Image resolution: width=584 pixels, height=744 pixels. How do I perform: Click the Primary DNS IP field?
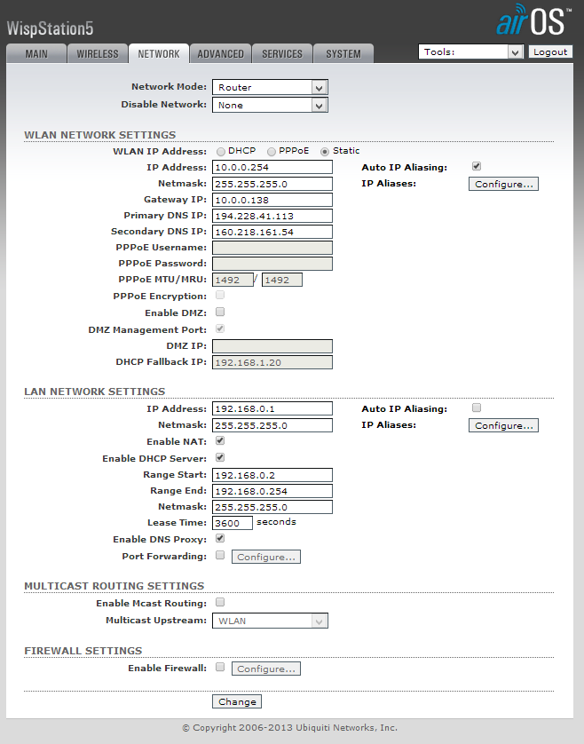272,216
